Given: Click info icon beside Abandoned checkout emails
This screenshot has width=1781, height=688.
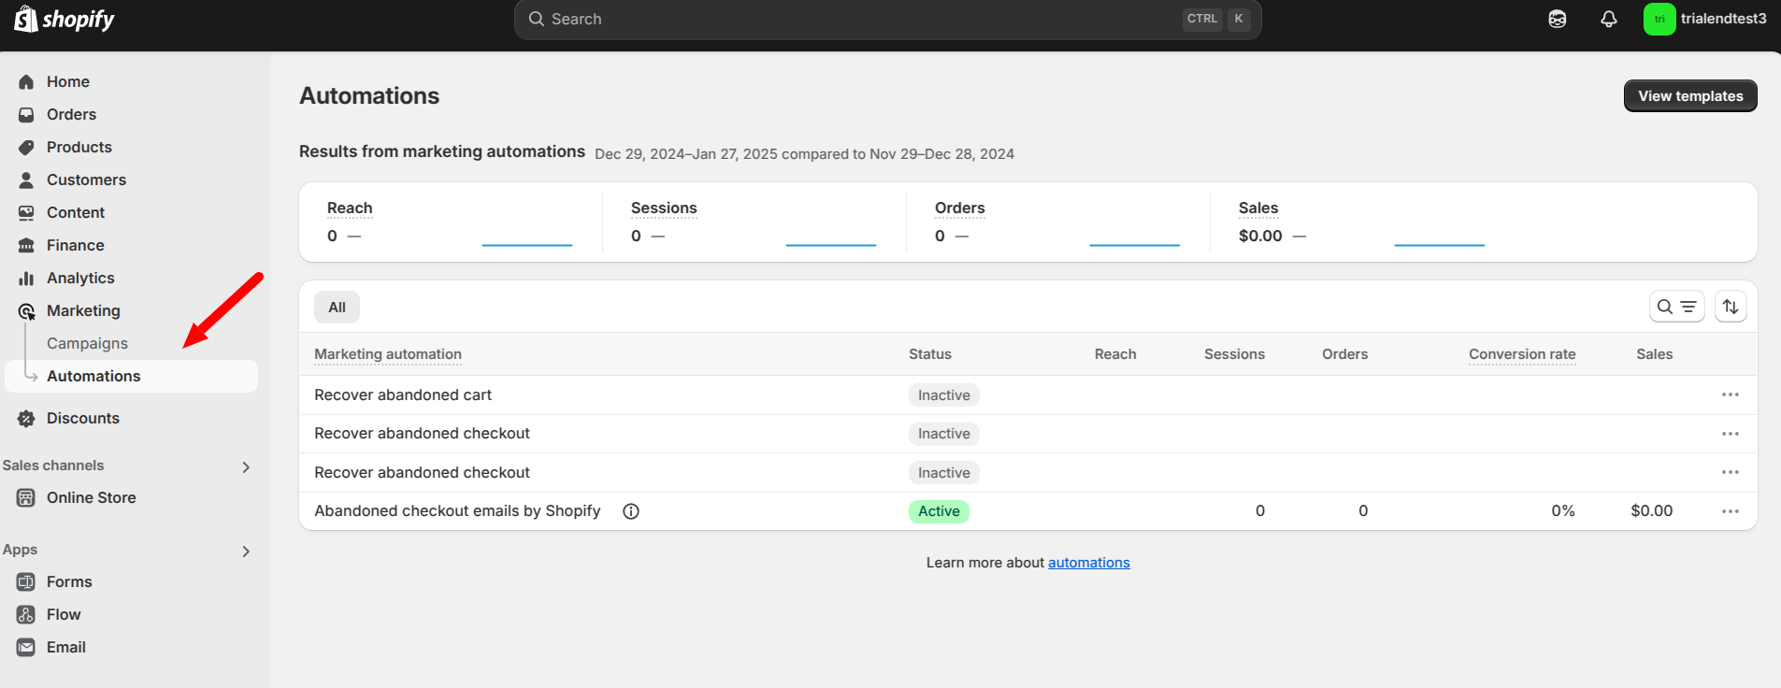Looking at the screenshot, I should point(631,511).
